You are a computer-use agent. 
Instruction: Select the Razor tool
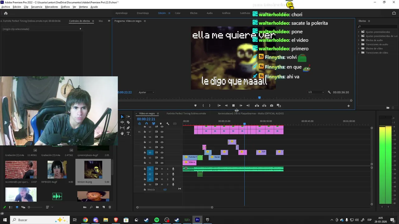[128, 122]
